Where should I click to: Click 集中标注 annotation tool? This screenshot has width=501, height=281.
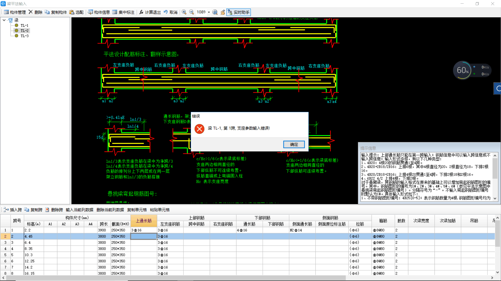123,12
